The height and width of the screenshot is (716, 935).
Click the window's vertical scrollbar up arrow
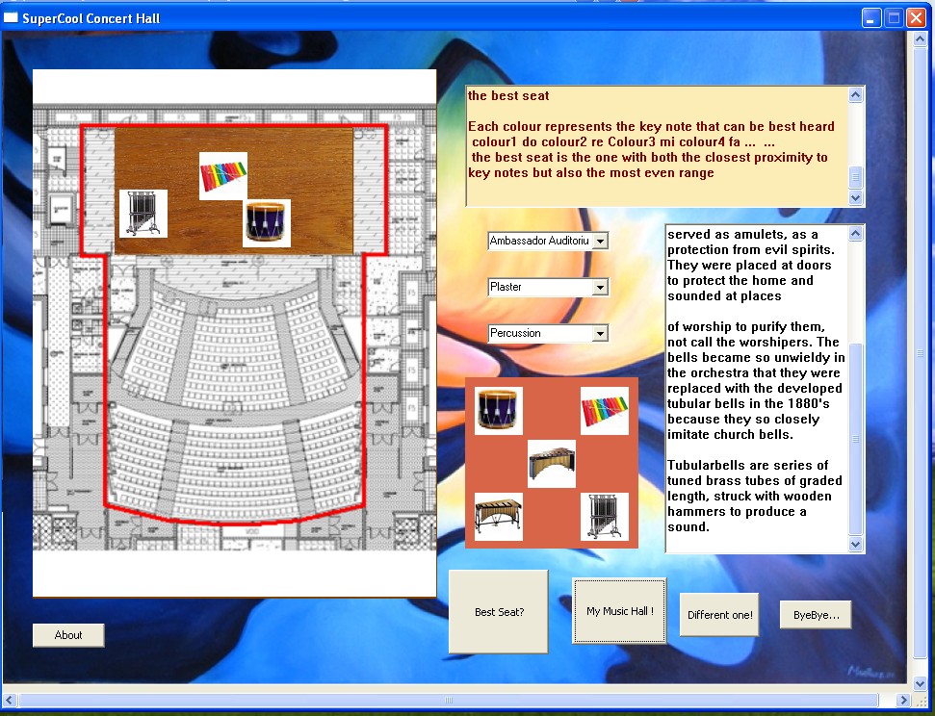coord(920,38)
